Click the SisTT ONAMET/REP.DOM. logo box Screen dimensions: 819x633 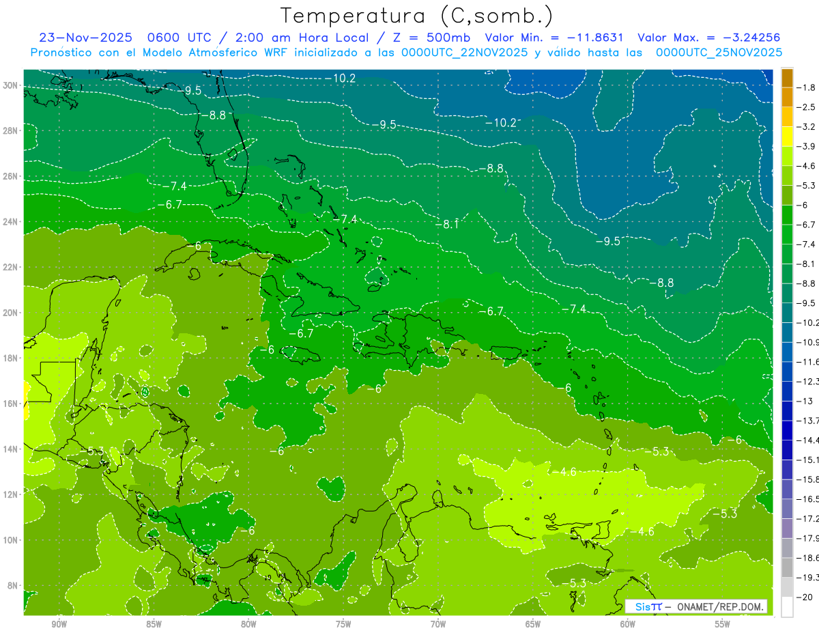click(x=696, y=606)
